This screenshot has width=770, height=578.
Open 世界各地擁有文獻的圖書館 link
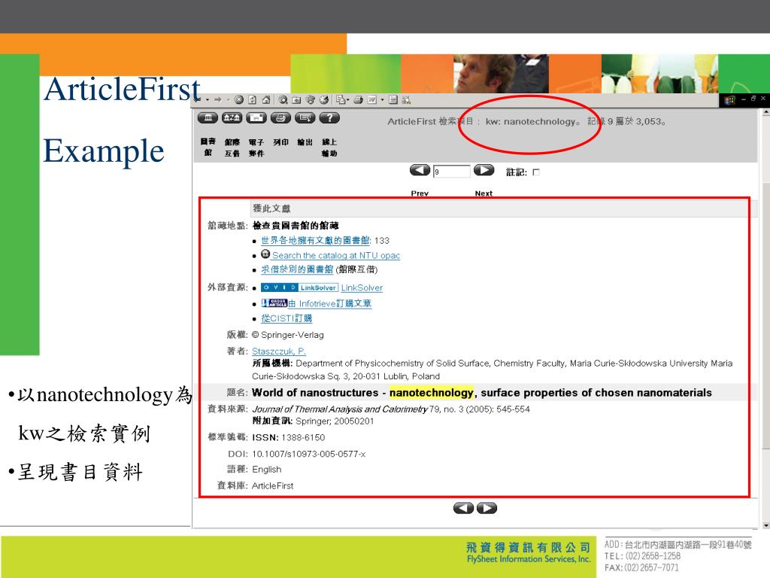pyautogui.click(x=316, y=240)
